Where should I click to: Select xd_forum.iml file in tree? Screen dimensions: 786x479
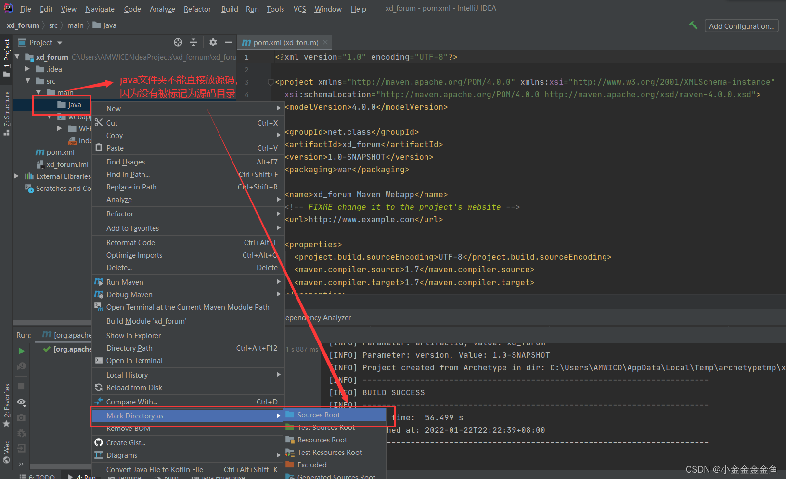[63, 164]
